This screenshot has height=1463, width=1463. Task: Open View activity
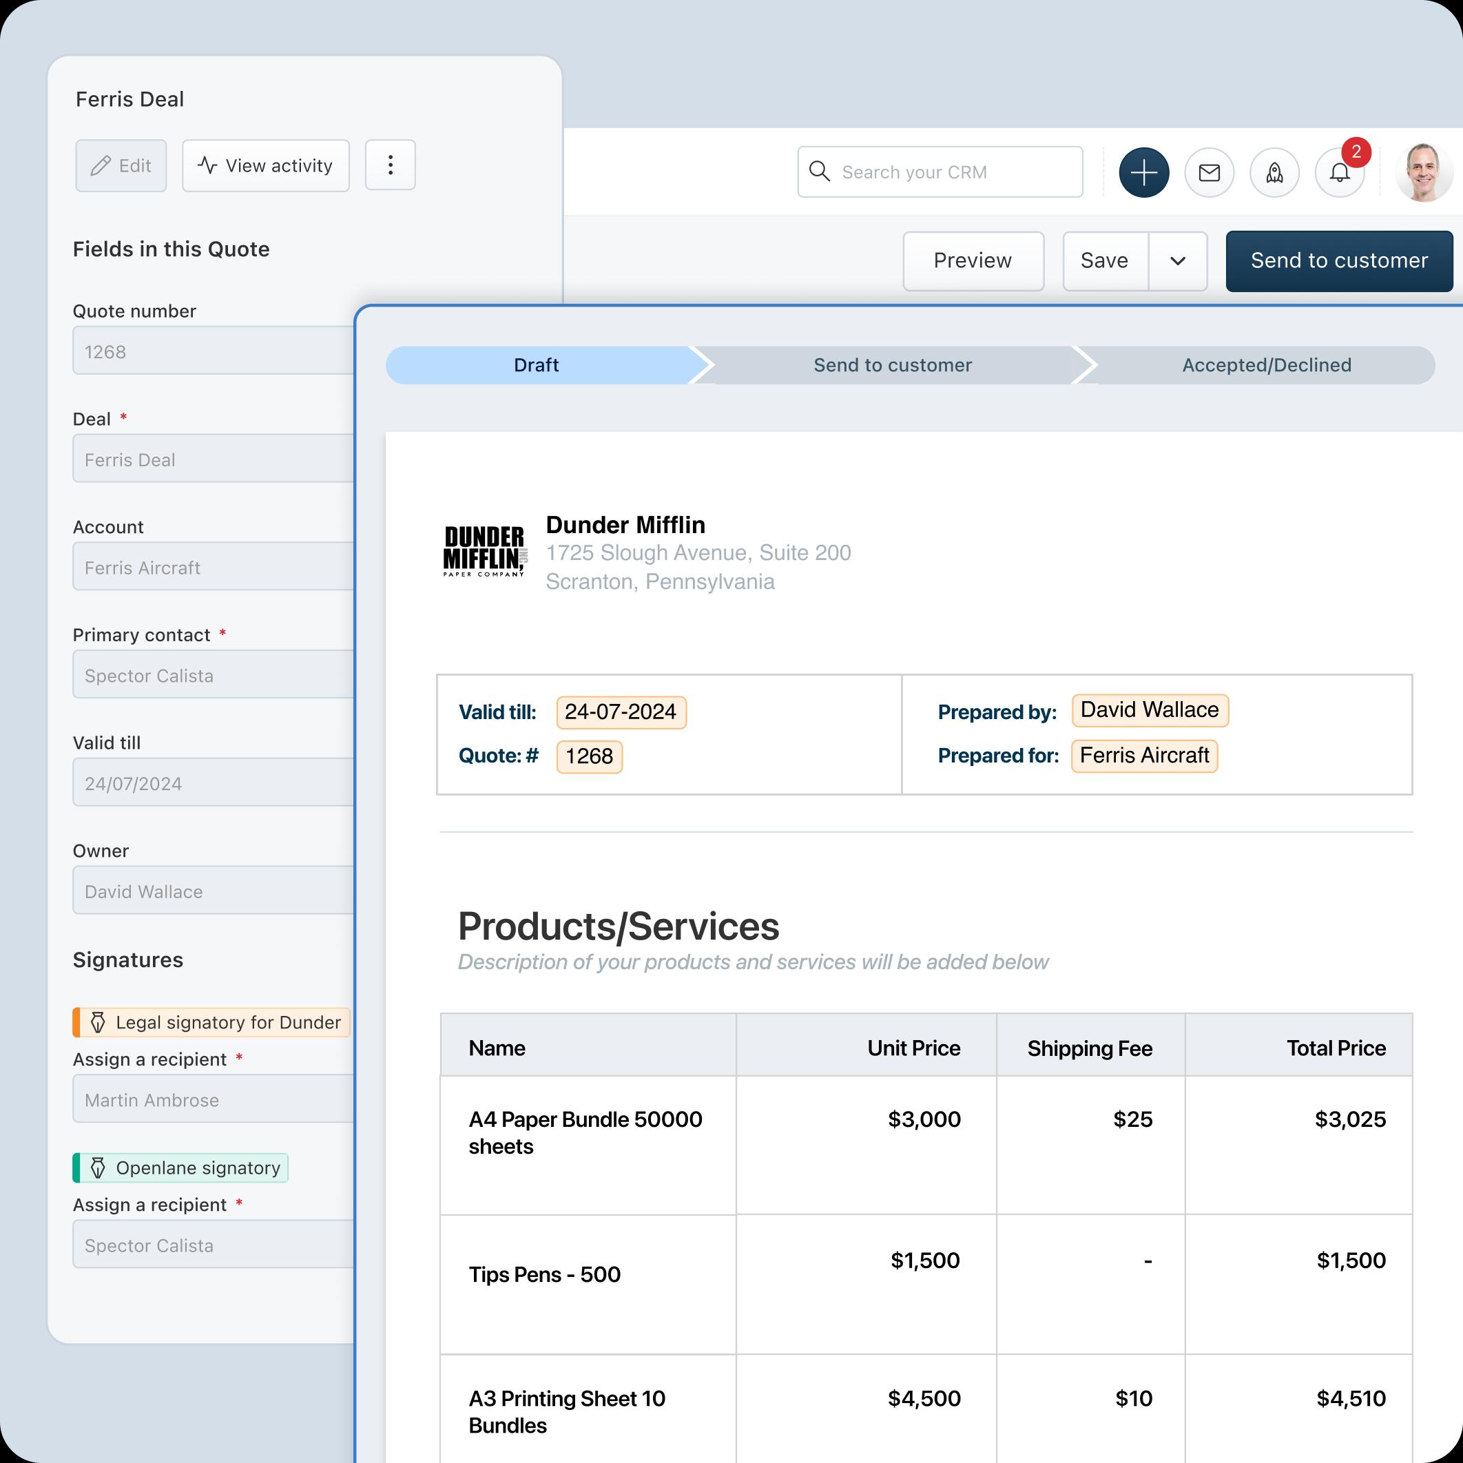point(266,165)
